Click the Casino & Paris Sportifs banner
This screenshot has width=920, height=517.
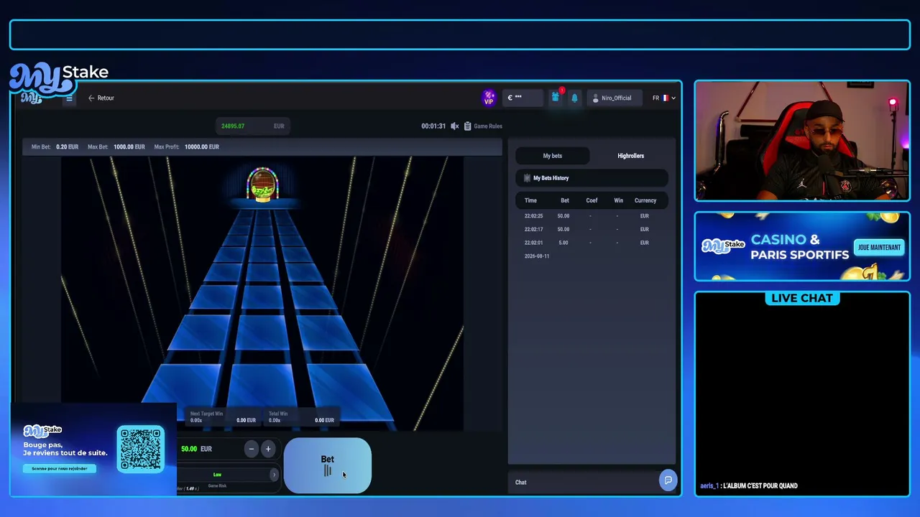(802, 246)
